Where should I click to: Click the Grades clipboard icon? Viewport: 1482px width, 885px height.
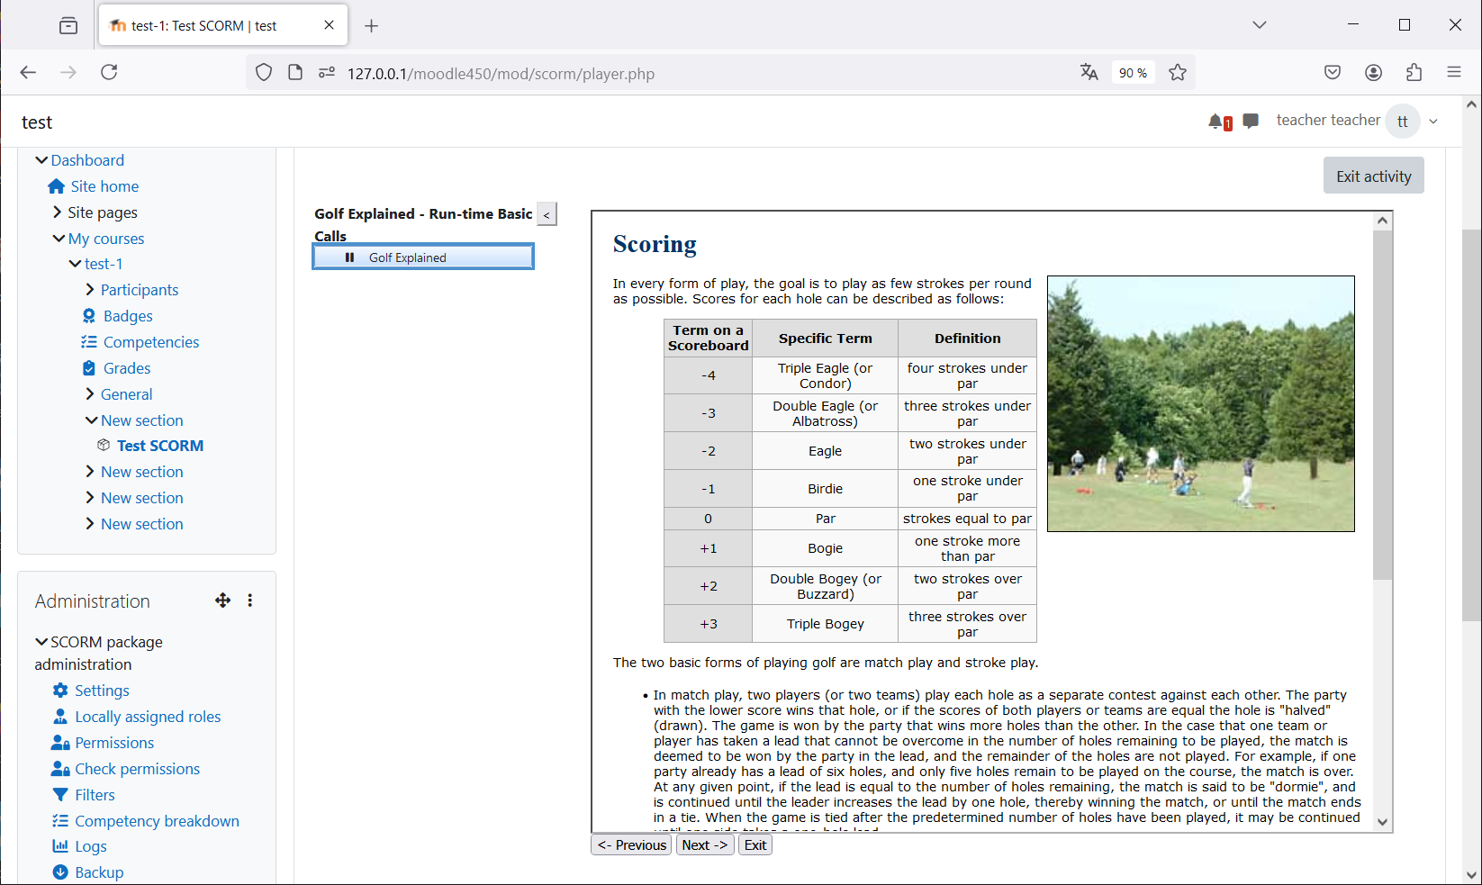[x=89, y=368]
